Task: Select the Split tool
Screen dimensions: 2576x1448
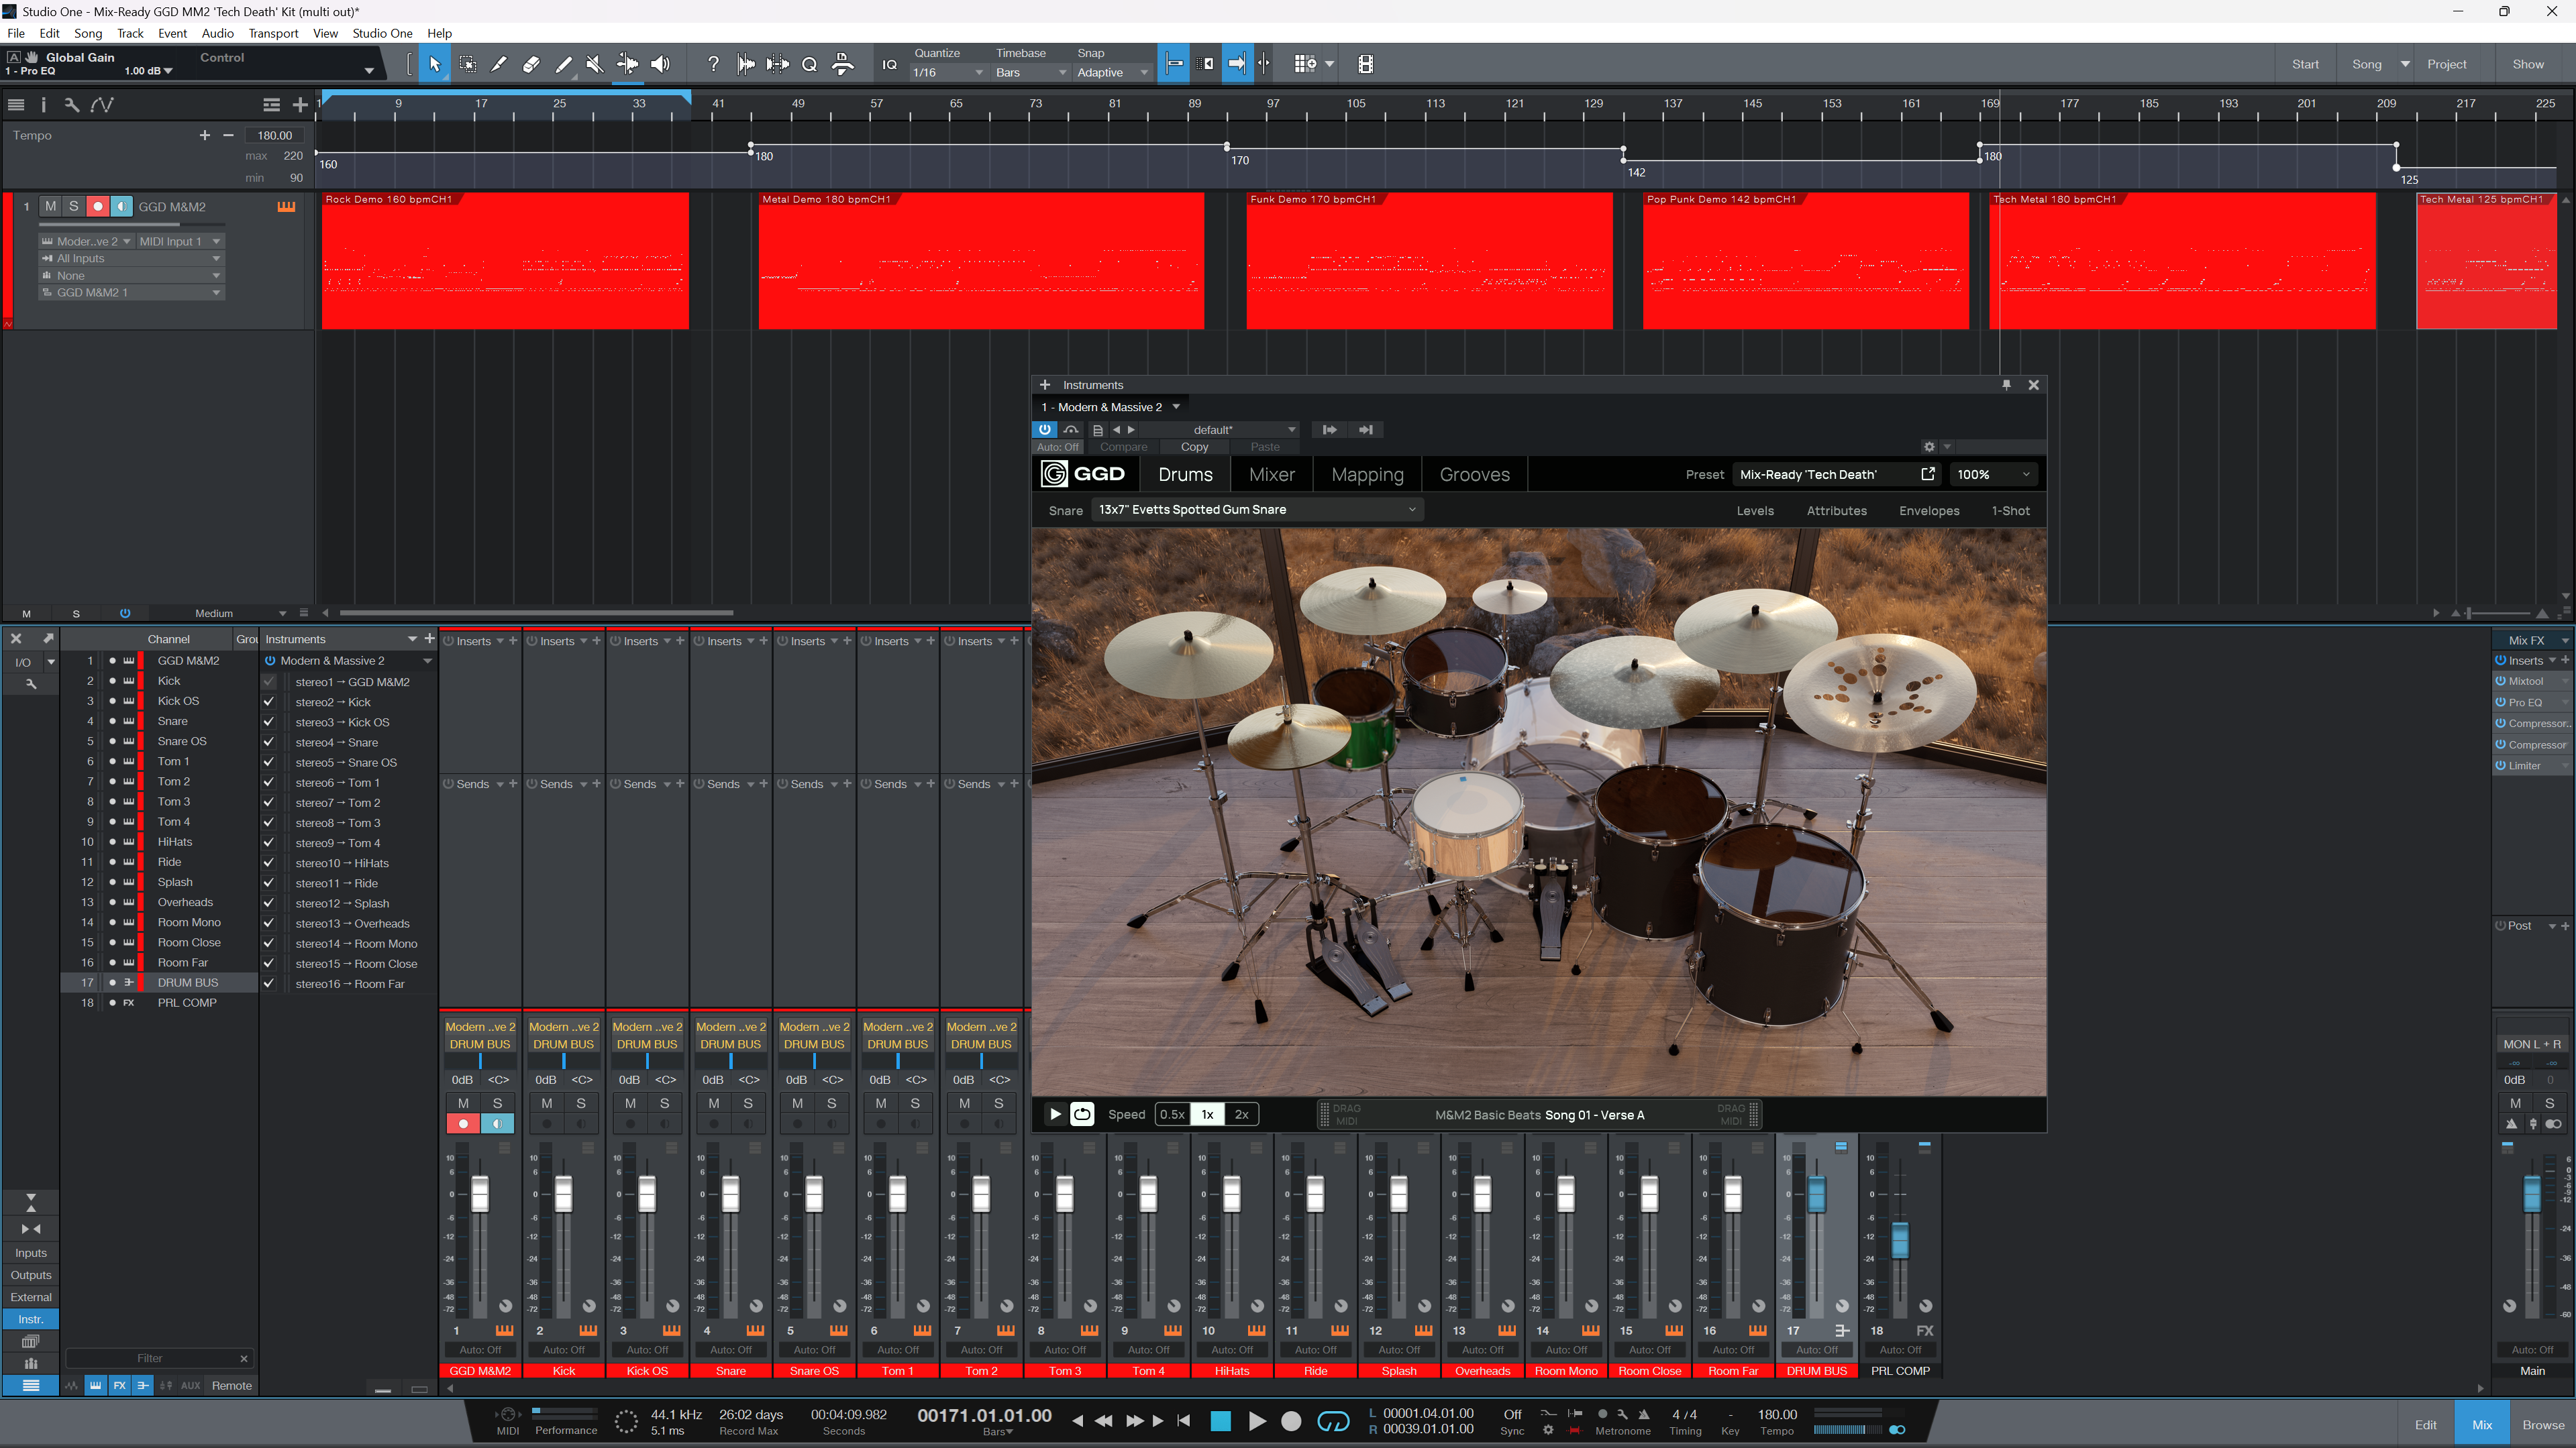Action: click(499, 64)
